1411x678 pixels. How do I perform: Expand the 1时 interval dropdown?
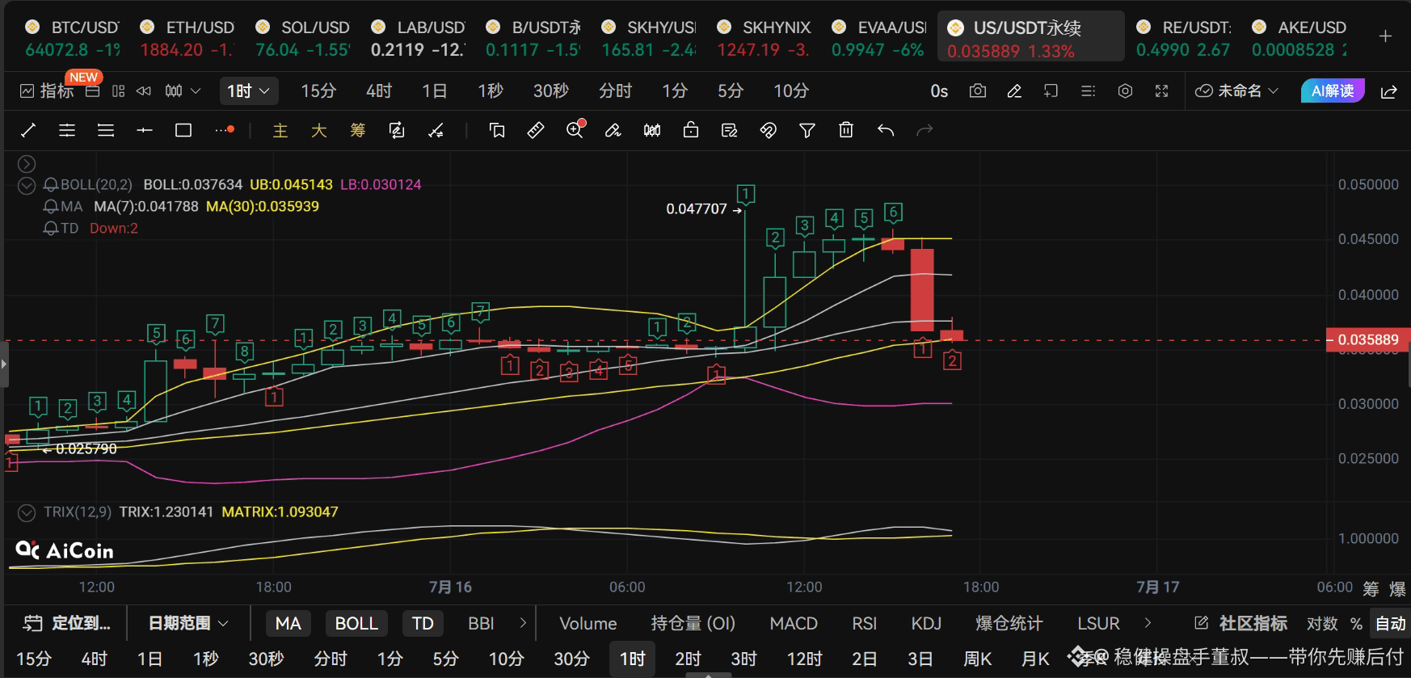[x=248, y=91]
